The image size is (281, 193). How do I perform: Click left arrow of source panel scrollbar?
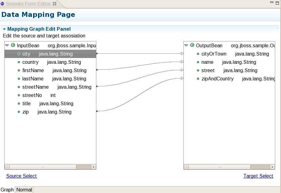(x=7, y=167)
